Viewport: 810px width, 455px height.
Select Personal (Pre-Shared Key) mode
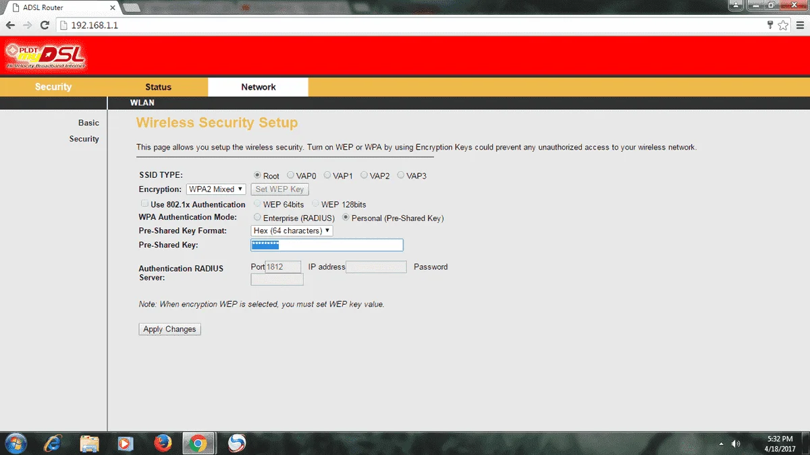coord(346,218)
